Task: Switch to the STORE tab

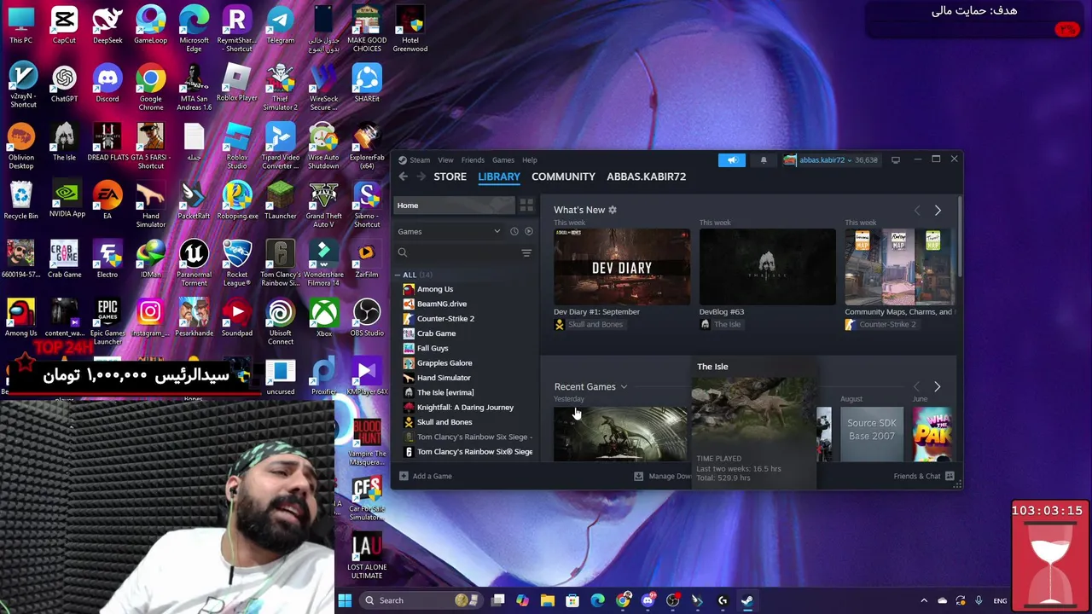Action: click(x=450, y=177)
